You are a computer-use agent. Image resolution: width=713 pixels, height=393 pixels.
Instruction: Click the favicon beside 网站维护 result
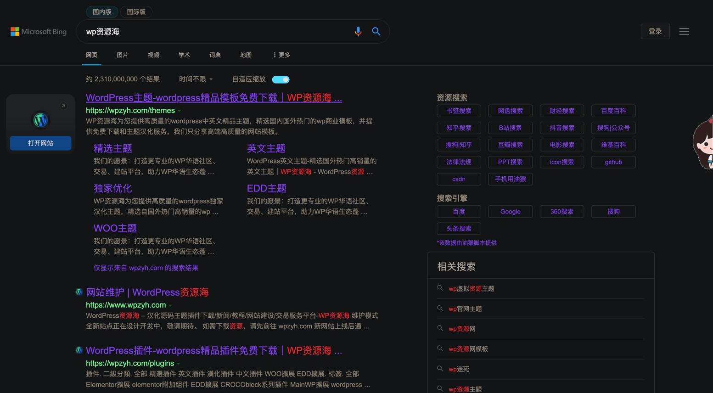click(79, 292)
